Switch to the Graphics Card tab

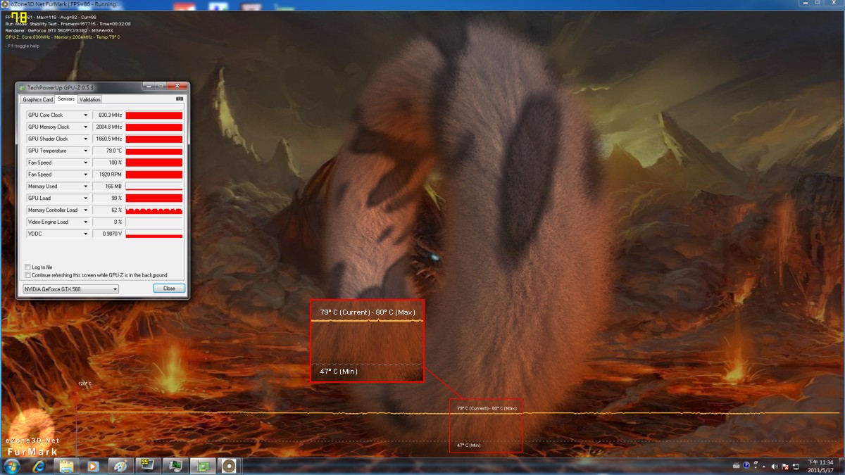pyautogui.click(x=38, y=100)
